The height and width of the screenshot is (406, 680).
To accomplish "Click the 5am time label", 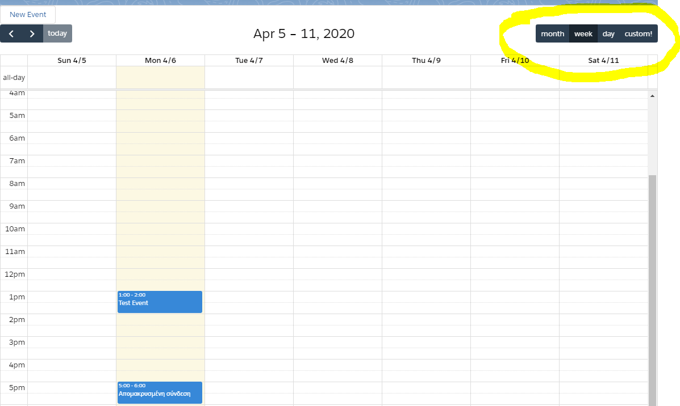I will (x=17, y=116).
